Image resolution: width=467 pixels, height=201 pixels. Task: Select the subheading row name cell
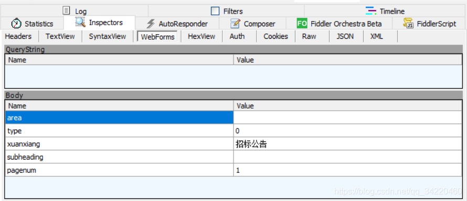120,157
